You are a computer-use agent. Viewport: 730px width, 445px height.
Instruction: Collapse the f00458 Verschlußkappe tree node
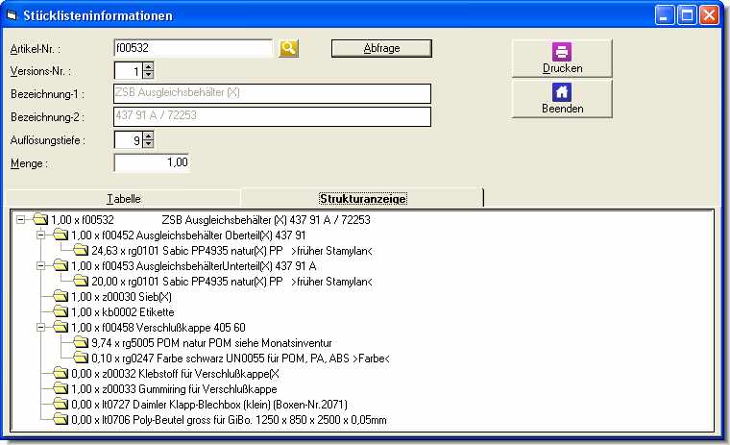click(x=39, y=328)
